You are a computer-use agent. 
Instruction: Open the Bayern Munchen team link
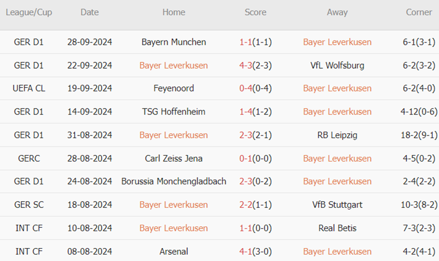point(174,42)
